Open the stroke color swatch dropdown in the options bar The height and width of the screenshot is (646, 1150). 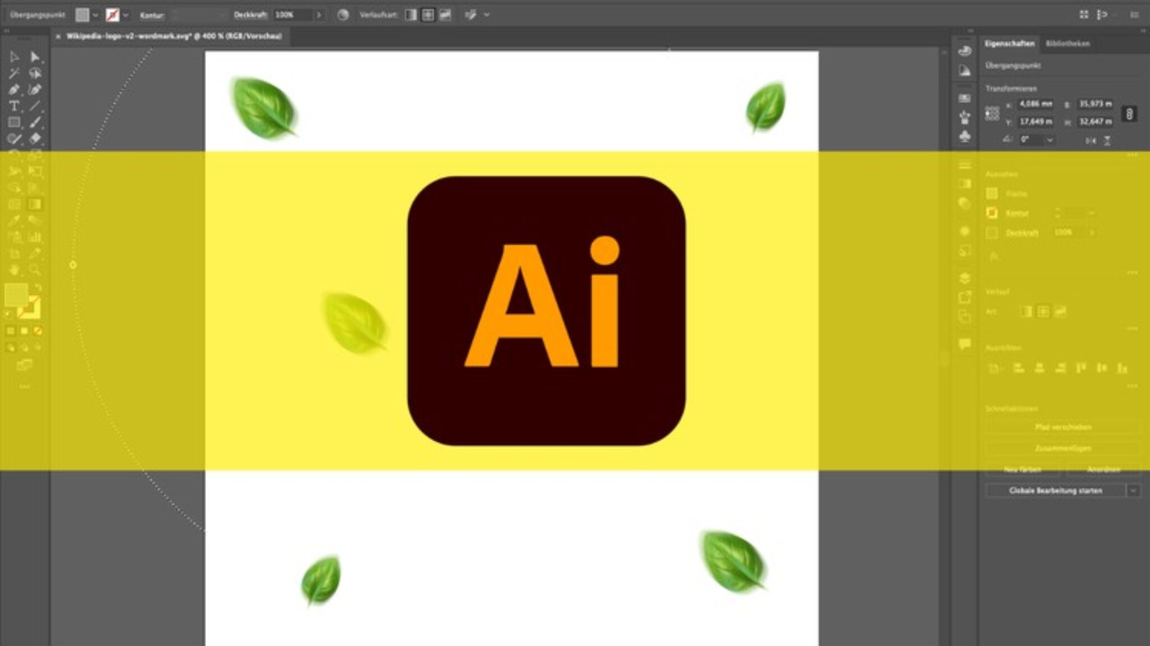pyautogui.click(x=126, y=15)
